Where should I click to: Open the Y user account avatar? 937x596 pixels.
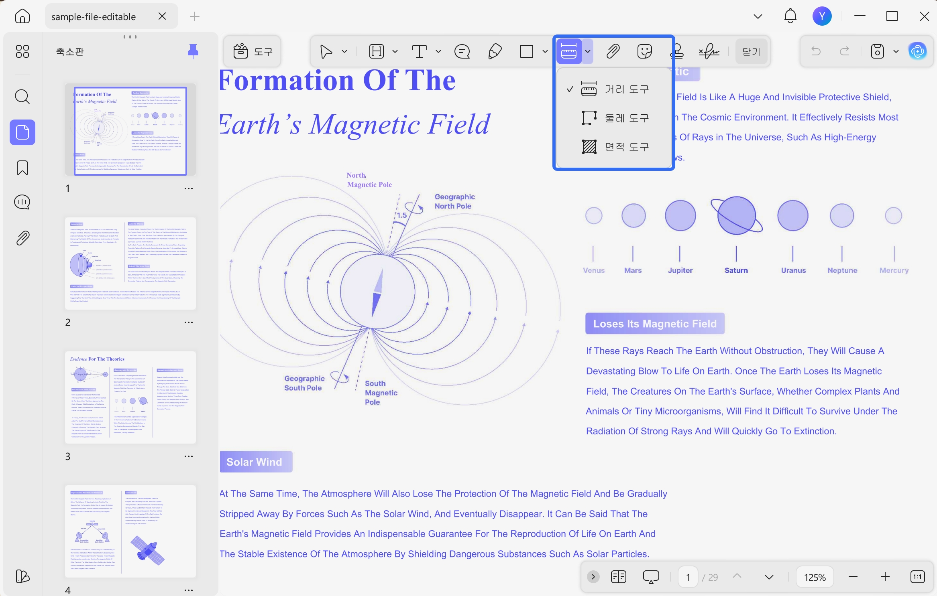[822, 16]
